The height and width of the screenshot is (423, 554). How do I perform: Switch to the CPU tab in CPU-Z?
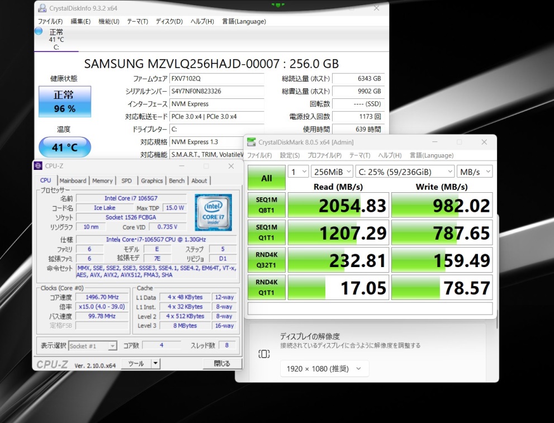pos(46,180)
